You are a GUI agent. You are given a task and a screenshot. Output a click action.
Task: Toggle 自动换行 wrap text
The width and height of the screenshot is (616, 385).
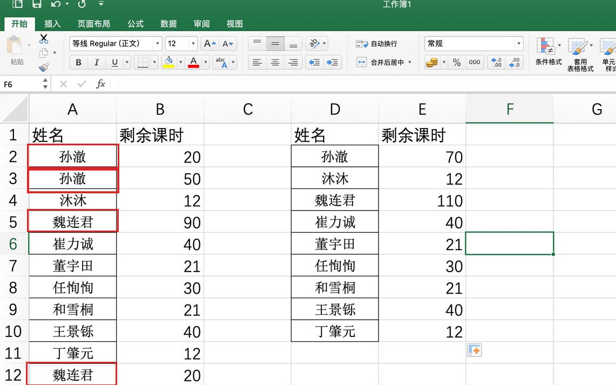pyautogui.click(x=377, y=44)
